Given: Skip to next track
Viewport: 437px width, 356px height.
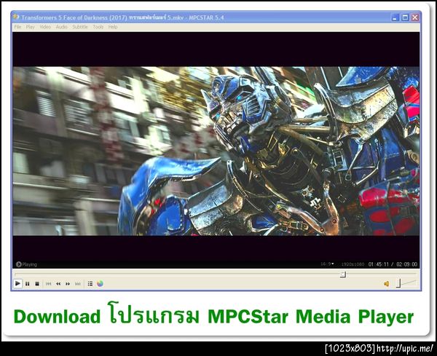Looking at the screenshot, I should tap(78, 284).
